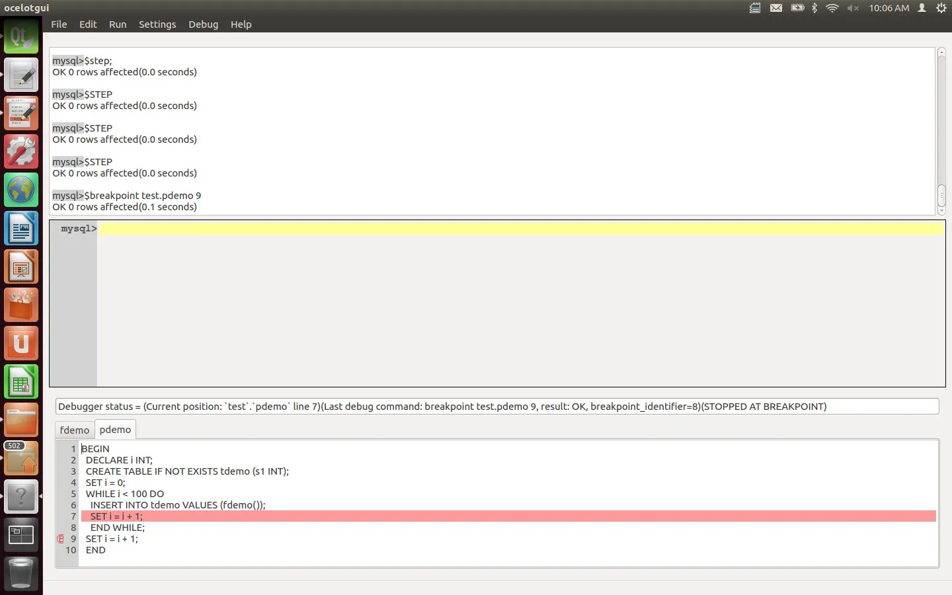Screen dimensions: 952x595
Task: Click '$breakpoint test.pdemo 9' history entry
Action: pyautogui.click(x=142, y=196)
